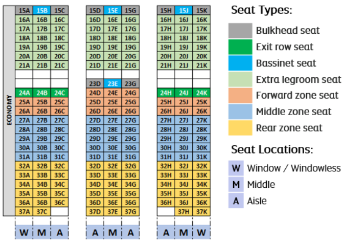Select forward zone seat 25E
The image size is (344, 242).
point(112,102)
